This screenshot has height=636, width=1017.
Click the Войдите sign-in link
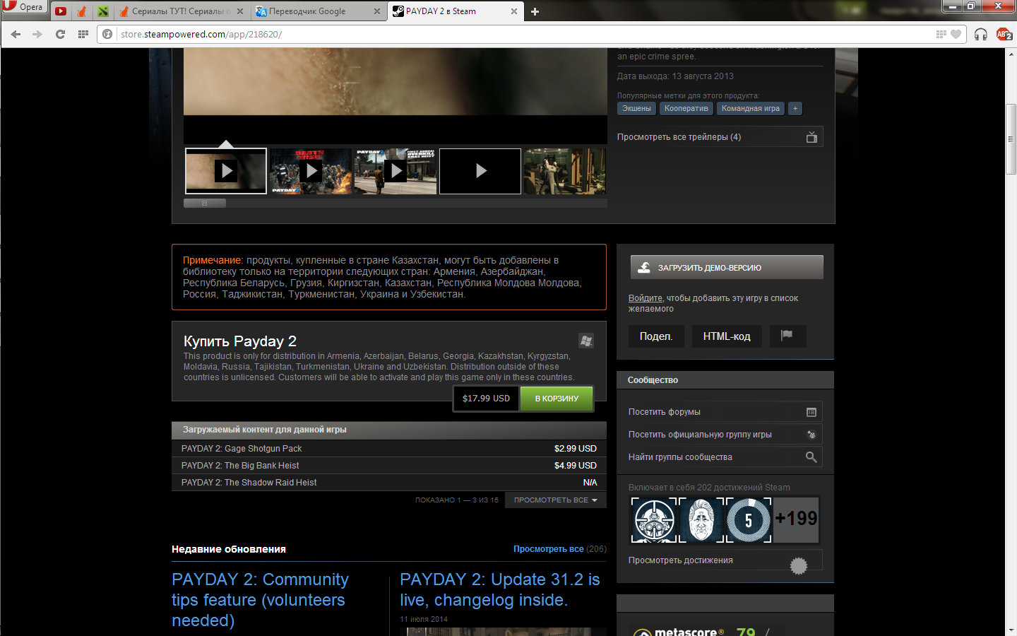point(646,298)
